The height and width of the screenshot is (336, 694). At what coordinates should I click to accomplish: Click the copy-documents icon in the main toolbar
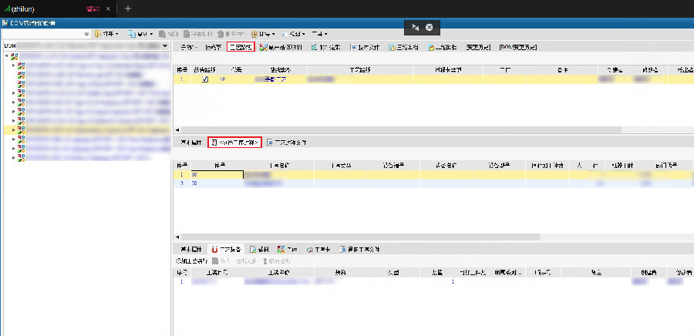click(132, 34)
